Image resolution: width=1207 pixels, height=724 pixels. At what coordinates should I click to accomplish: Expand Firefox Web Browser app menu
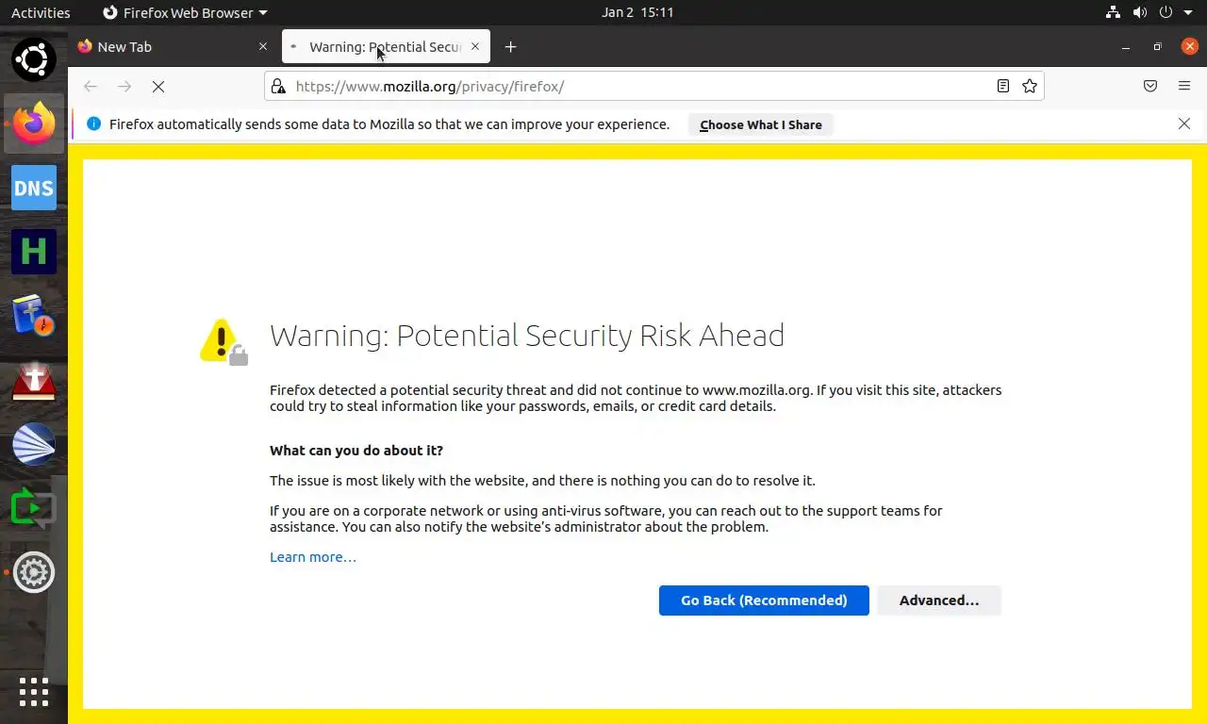click(185, 12)
